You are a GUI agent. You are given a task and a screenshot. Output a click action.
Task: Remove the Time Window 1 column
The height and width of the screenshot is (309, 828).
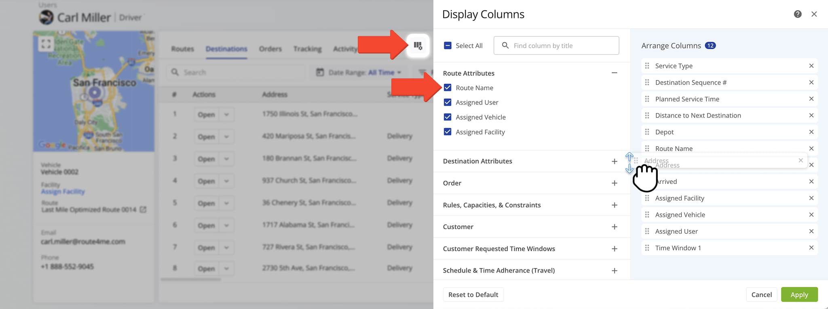(x=811, y=248)
